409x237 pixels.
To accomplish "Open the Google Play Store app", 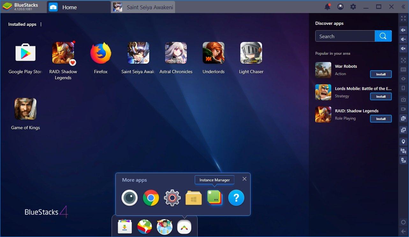I will coord(26,53).
